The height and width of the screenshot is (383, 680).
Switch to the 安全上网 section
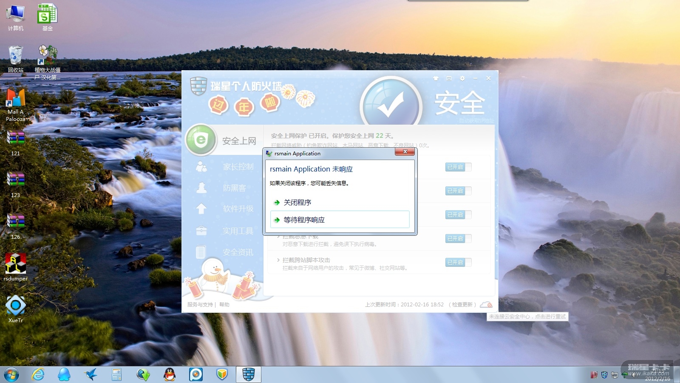[239, 141]
